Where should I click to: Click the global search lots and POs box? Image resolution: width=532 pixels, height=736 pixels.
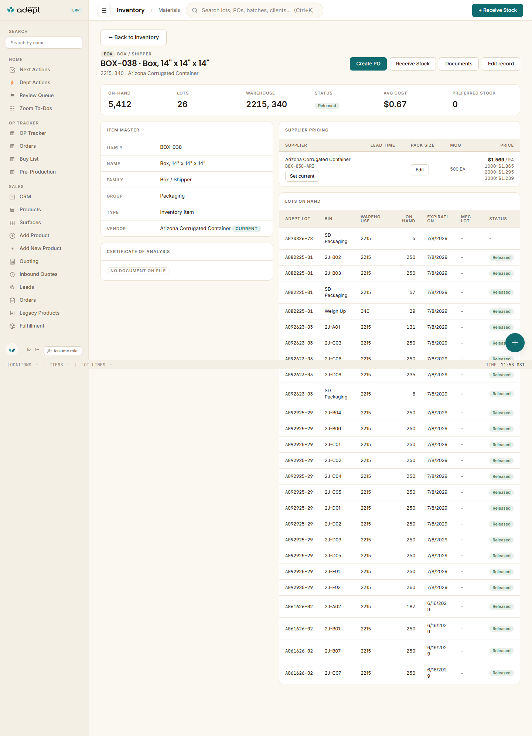[255, 10]
